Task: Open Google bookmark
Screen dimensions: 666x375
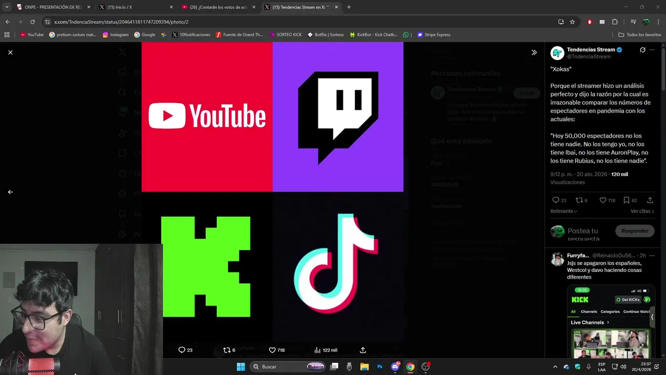Action: click(x=145, y=34)
